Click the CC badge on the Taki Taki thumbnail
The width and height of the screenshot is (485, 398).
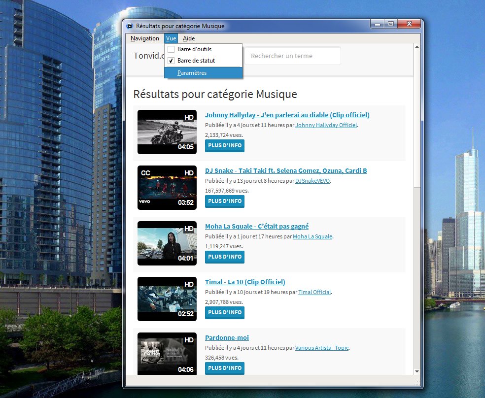[x=145, y=173]
